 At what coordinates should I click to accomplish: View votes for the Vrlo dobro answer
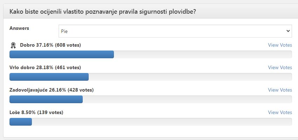(x=280, y=67)
